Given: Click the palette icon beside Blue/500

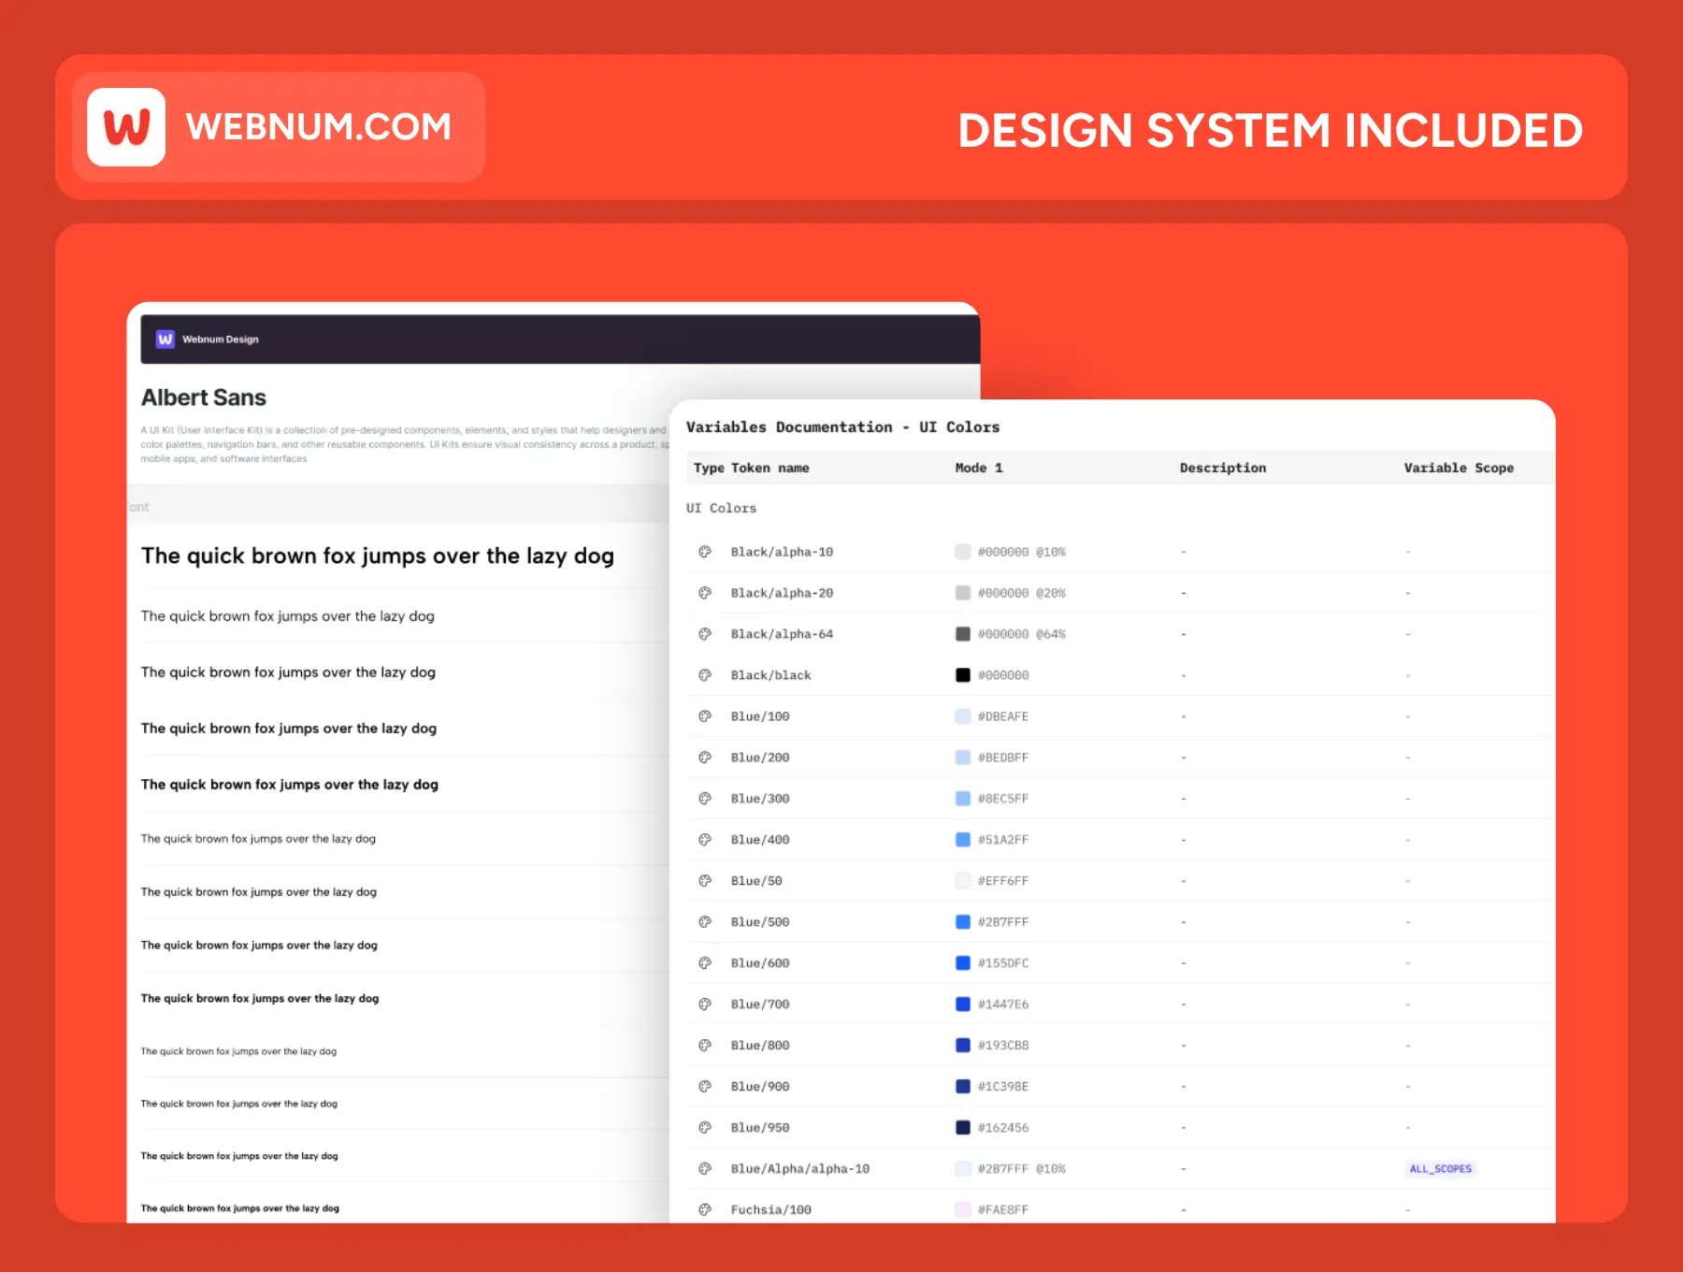Looking at the screenshot, I should point(705,922).
